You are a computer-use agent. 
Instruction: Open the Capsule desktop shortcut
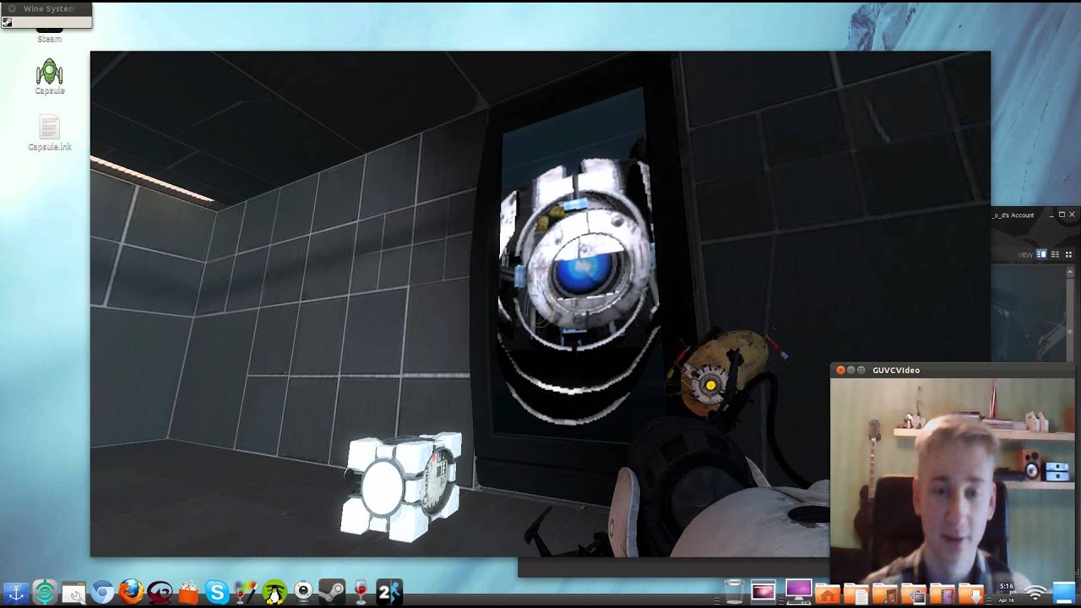(50, 76)
